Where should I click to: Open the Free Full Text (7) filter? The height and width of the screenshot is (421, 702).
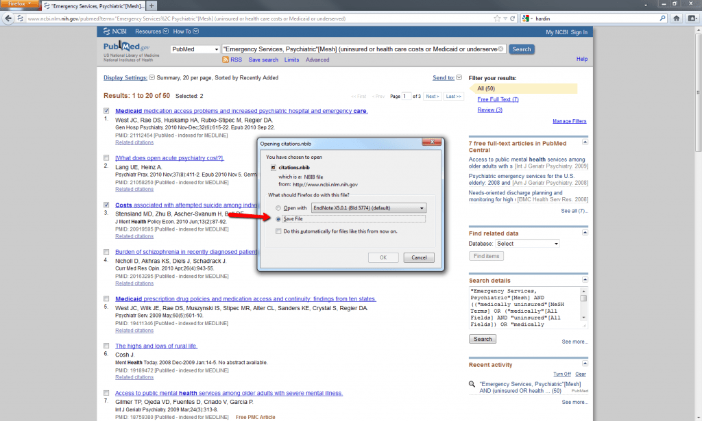[498, 99]
